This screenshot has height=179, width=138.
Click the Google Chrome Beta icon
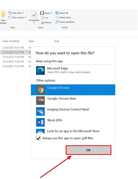[40, 101]
